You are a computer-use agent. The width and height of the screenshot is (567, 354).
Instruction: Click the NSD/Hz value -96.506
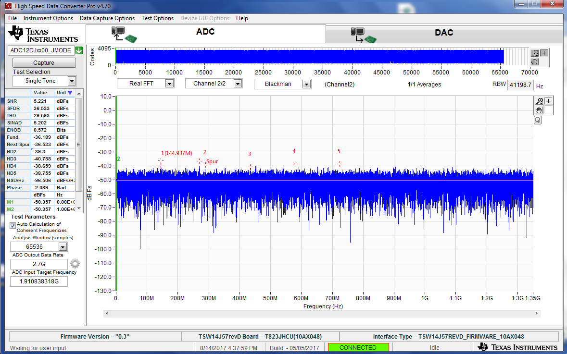click(x=42, y=181)
